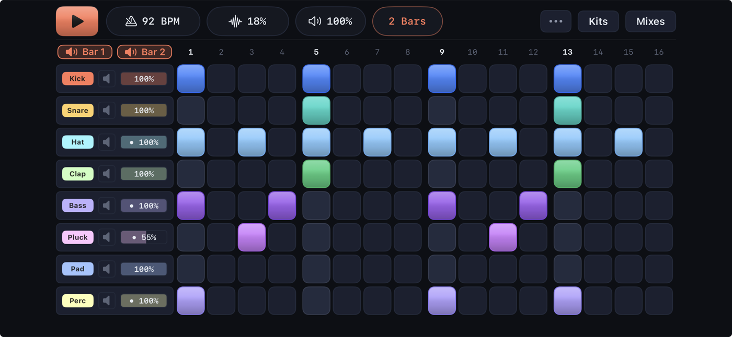Turn off Kick on step 13
This screenshot has height=337, width=732.
tap(567, 79)
